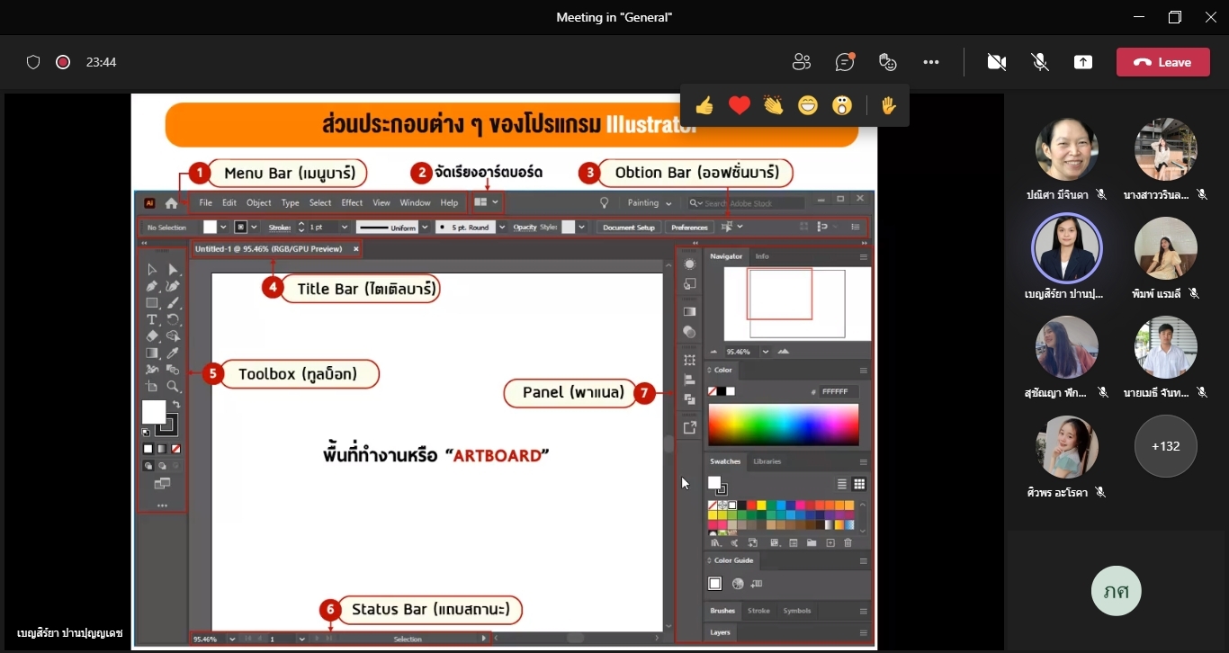Set the toolbox paint mode to None
Screen dimensions: 1229x653
pyautogui.click(x=176, y=448)
